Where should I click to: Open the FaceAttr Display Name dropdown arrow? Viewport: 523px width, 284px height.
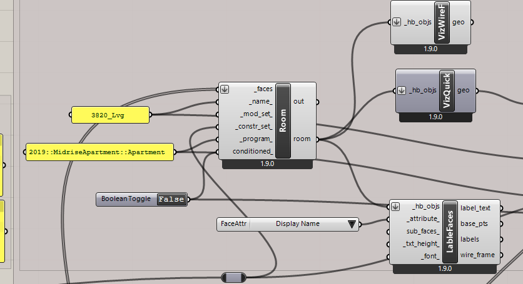[352, 223]
